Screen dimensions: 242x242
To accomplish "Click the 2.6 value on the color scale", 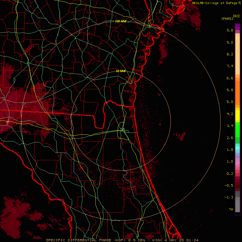I will 230,138.
